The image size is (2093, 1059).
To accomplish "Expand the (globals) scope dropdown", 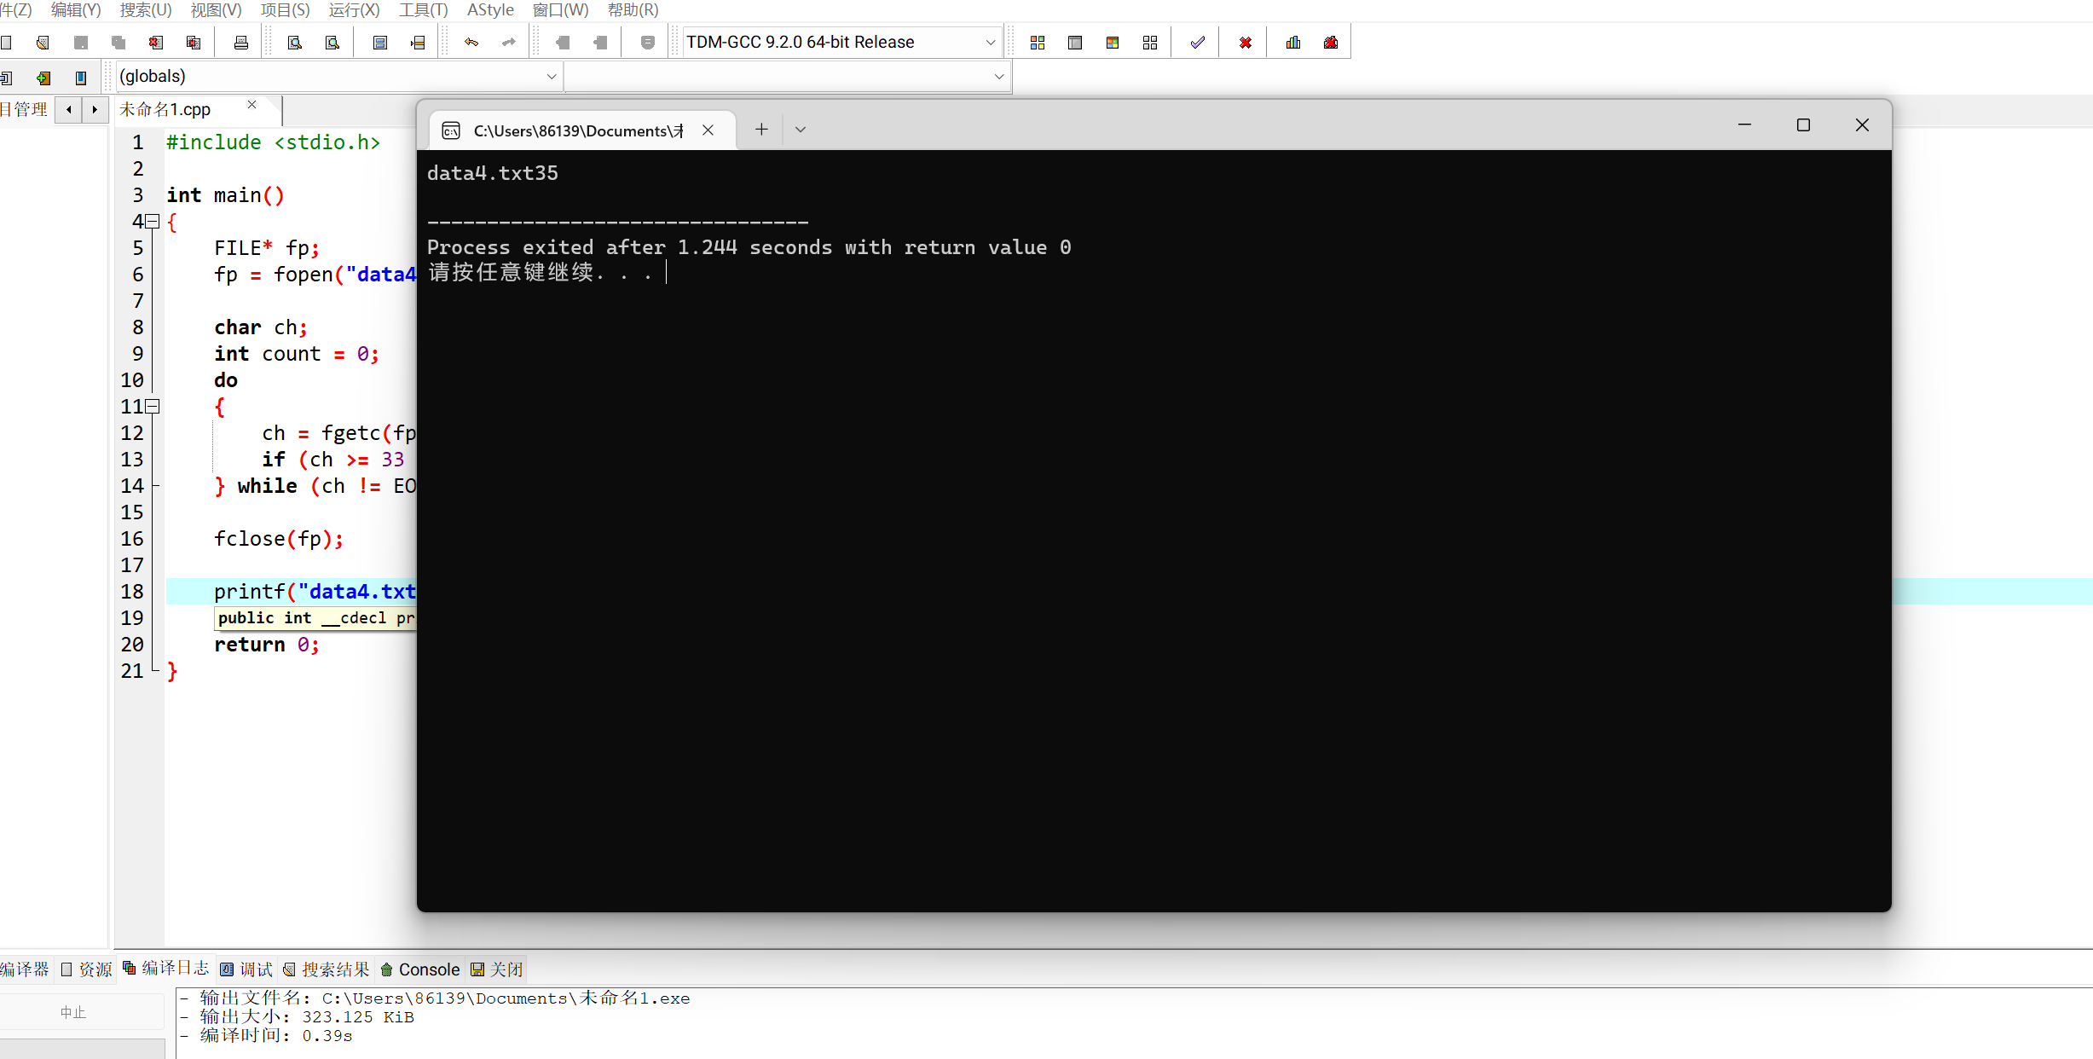I will coord(552,77).
